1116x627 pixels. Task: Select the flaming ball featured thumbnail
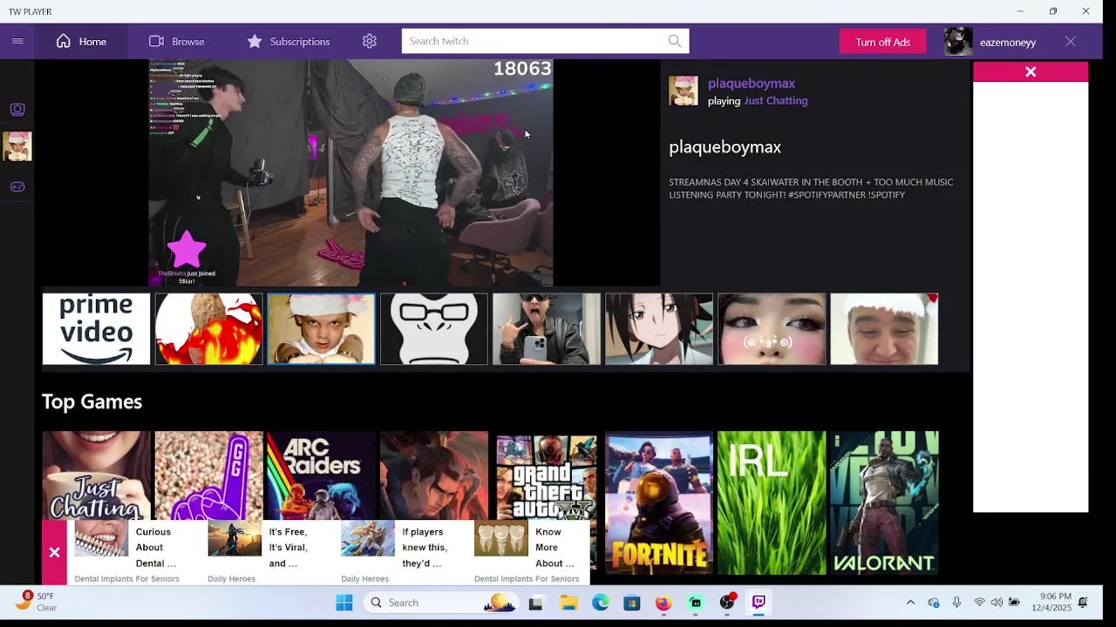tap(208, 329)
